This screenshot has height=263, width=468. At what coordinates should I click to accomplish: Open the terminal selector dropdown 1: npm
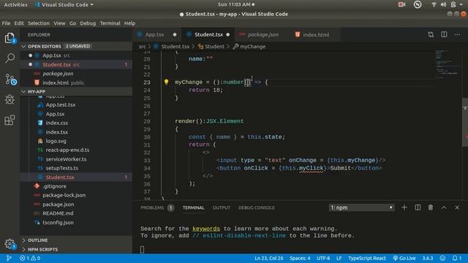361,207
